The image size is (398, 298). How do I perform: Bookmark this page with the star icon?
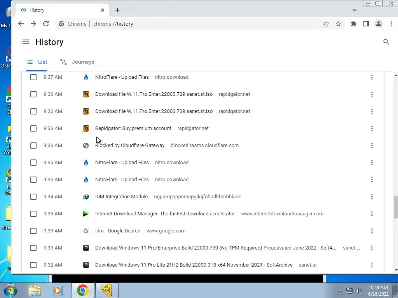point(338,24)
